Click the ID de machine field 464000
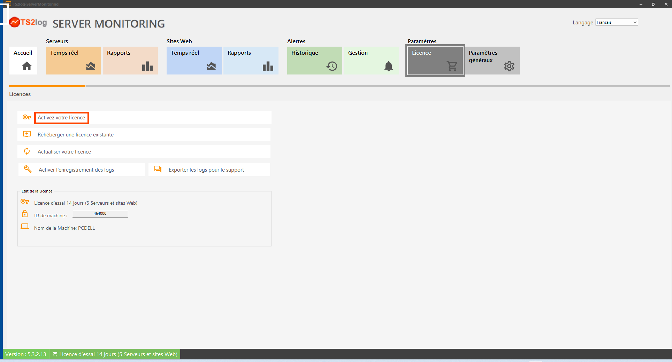The image size is (672, 362). 100,214
